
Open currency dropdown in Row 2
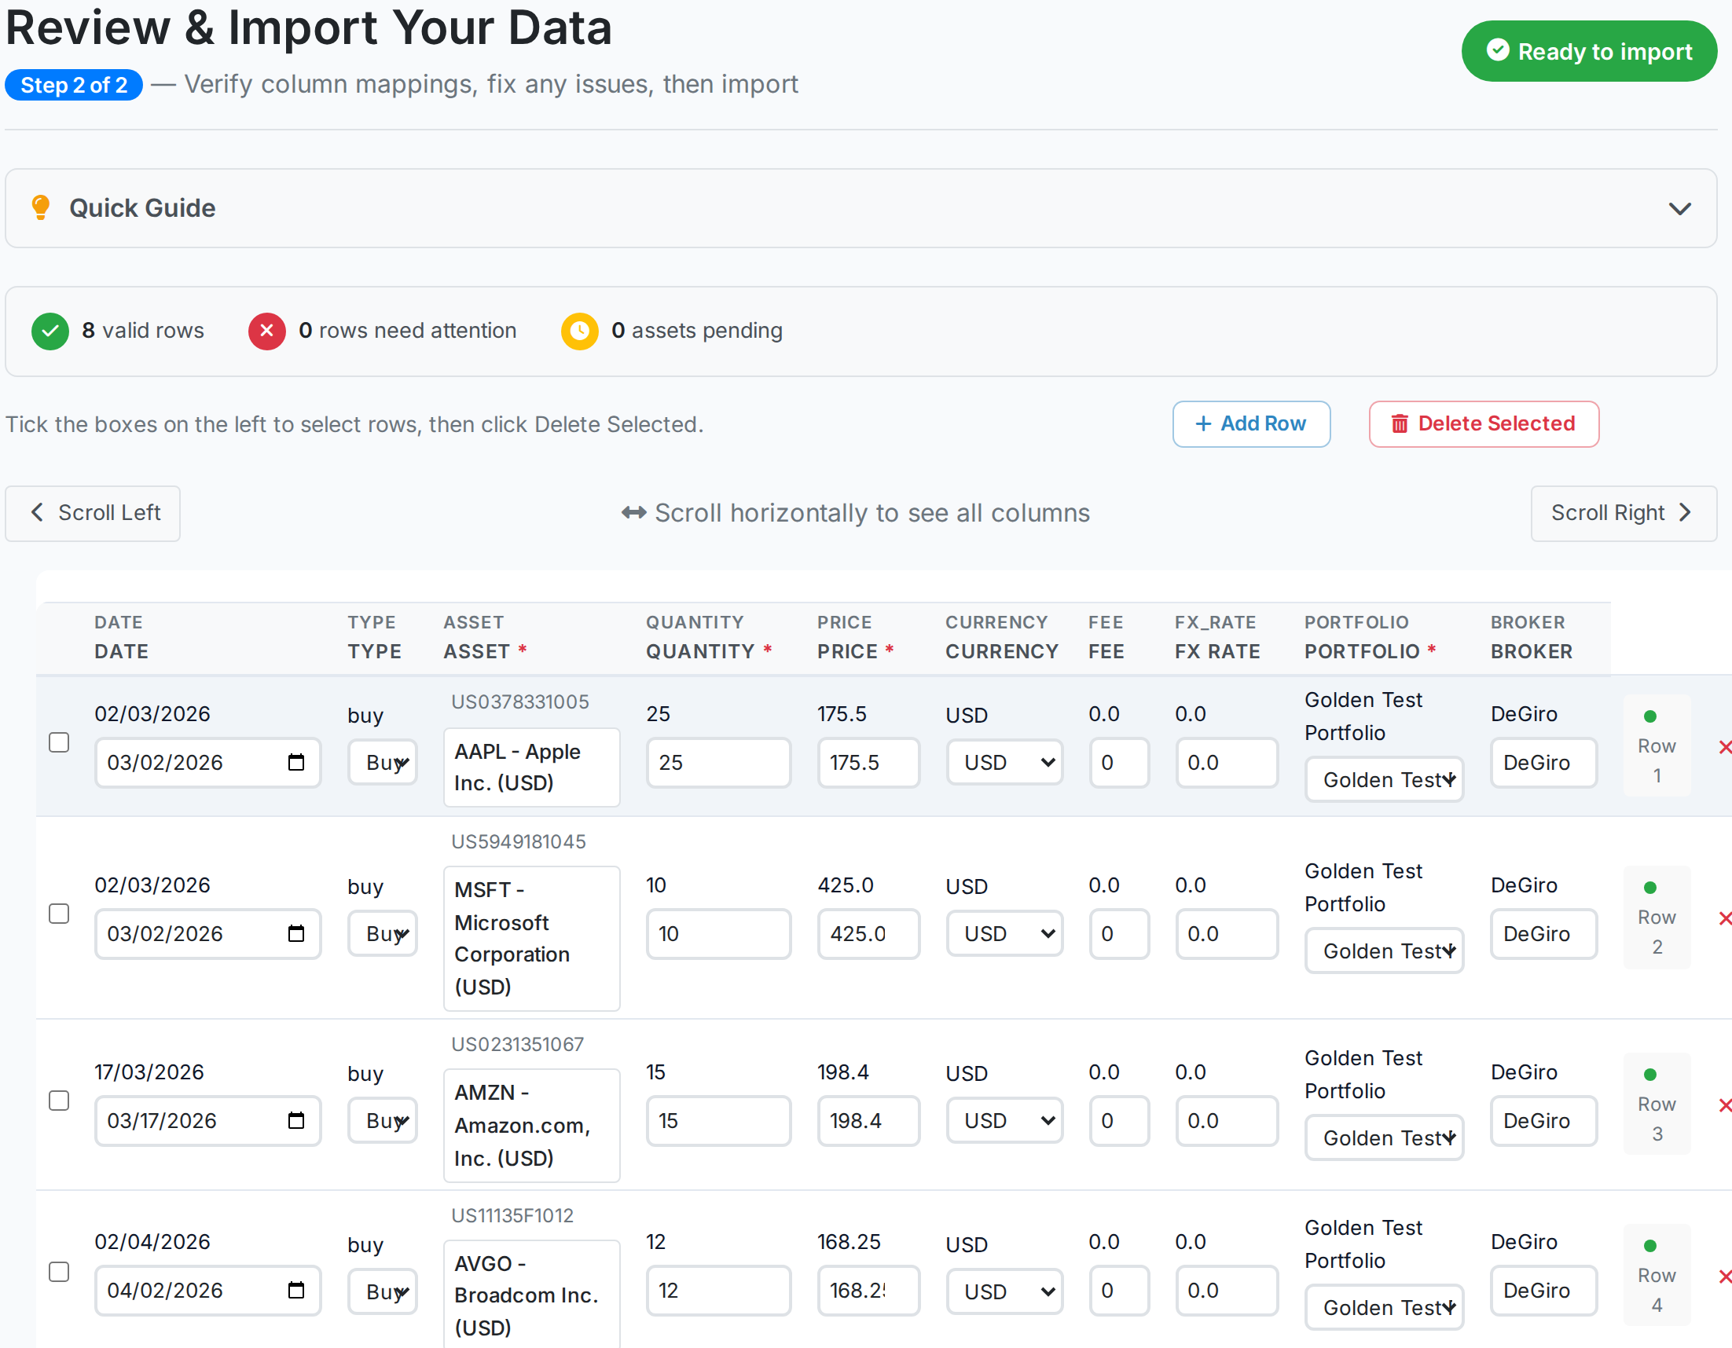(1004, 934)
